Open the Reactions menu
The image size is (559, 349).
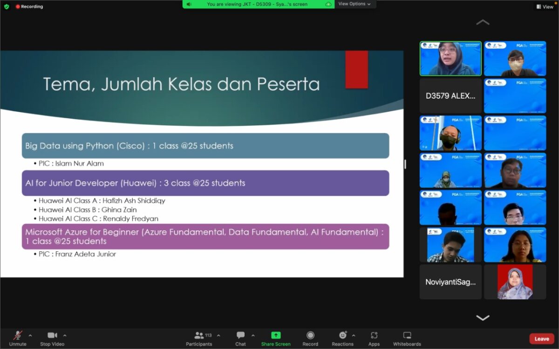pos(343,338)
